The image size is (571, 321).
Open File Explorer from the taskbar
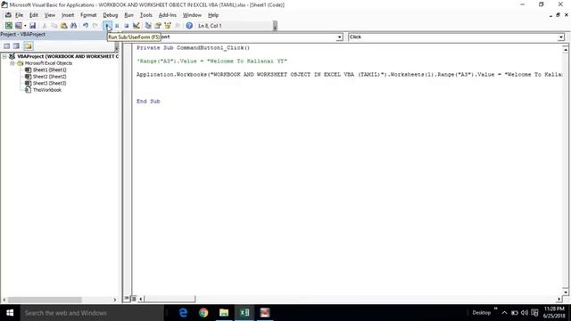224,313
